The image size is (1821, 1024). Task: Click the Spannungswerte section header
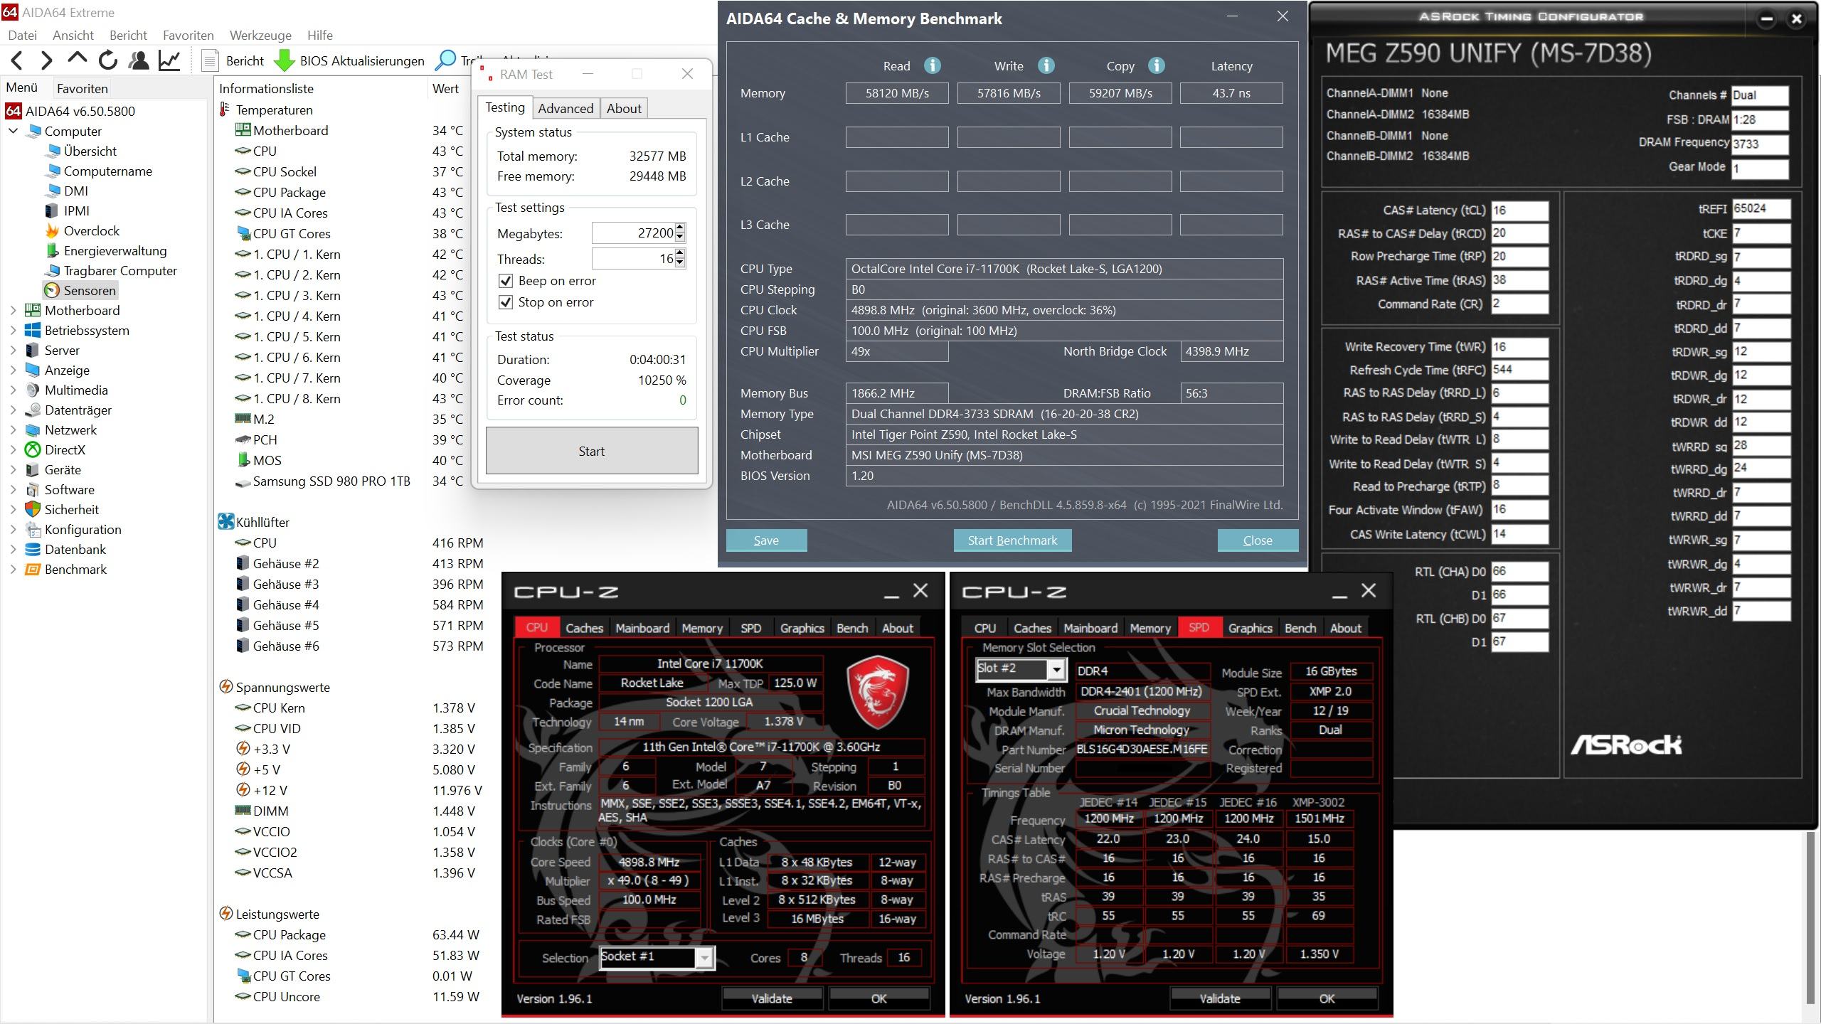275,687
